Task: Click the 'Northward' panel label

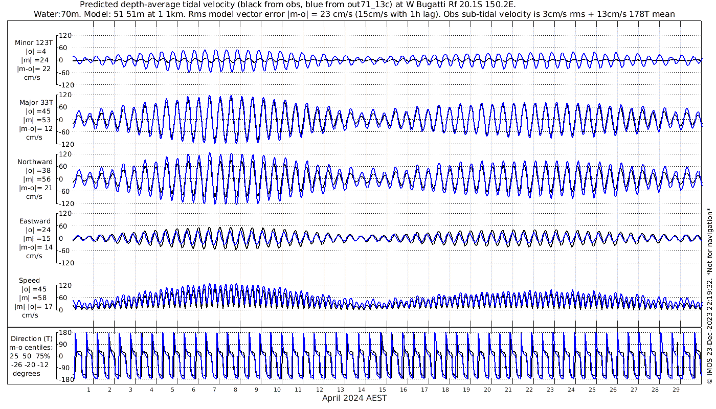Action: pyautogui.click(x=35, y=162)
